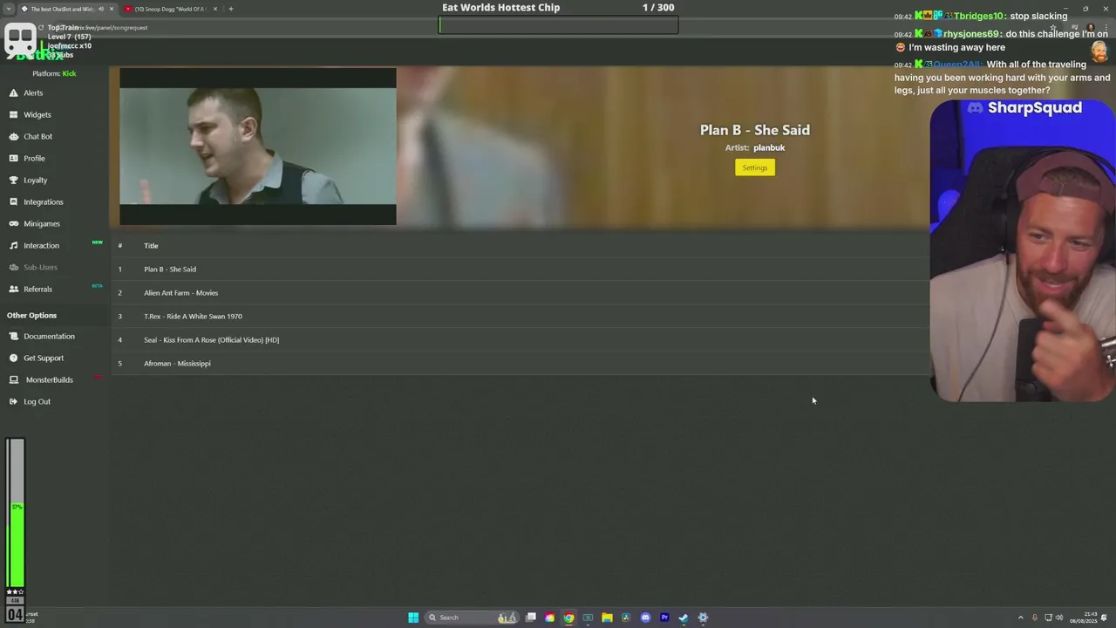The image size is (1116, 628).
Task: Select Alien Ant Farm - Movies in queue
Action: tap(521, 292)
